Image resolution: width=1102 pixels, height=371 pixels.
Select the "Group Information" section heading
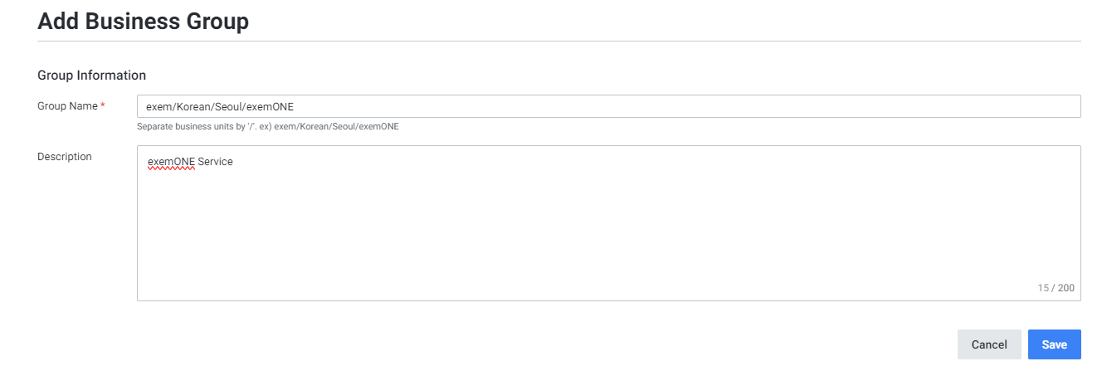point(91,76)
